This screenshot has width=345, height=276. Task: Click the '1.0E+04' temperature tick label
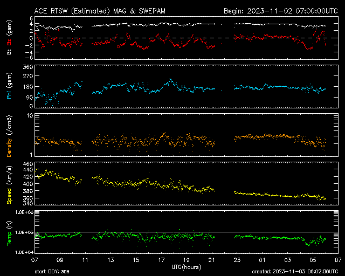[24, 252]
